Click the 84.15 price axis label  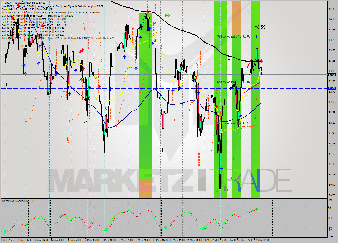(332, 19)
